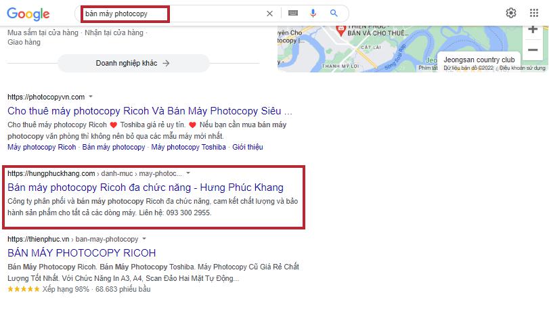The height and width of the screenshot is (310, 549).
Task: Expand dropdown arrow next to photocopyvn.com
Action: (91, 97)
